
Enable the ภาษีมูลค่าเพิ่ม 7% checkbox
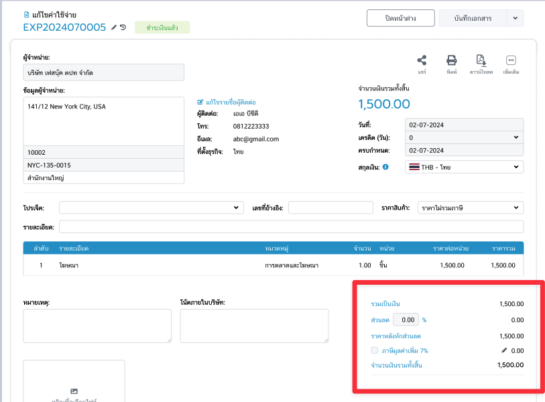(x=374, y=350)
